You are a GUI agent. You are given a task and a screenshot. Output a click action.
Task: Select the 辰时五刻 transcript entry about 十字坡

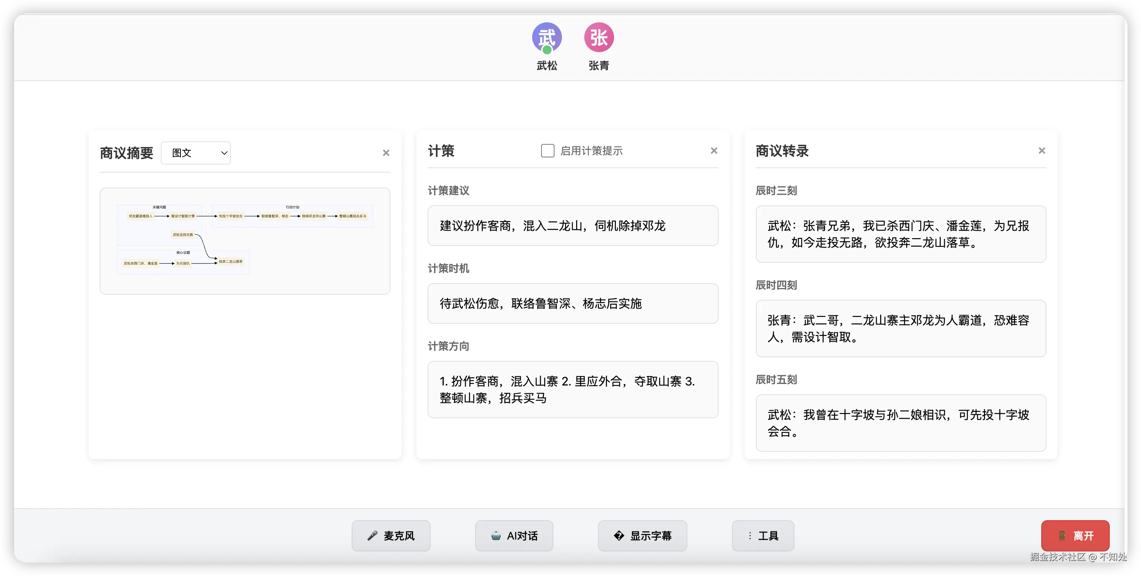(901, 423)
